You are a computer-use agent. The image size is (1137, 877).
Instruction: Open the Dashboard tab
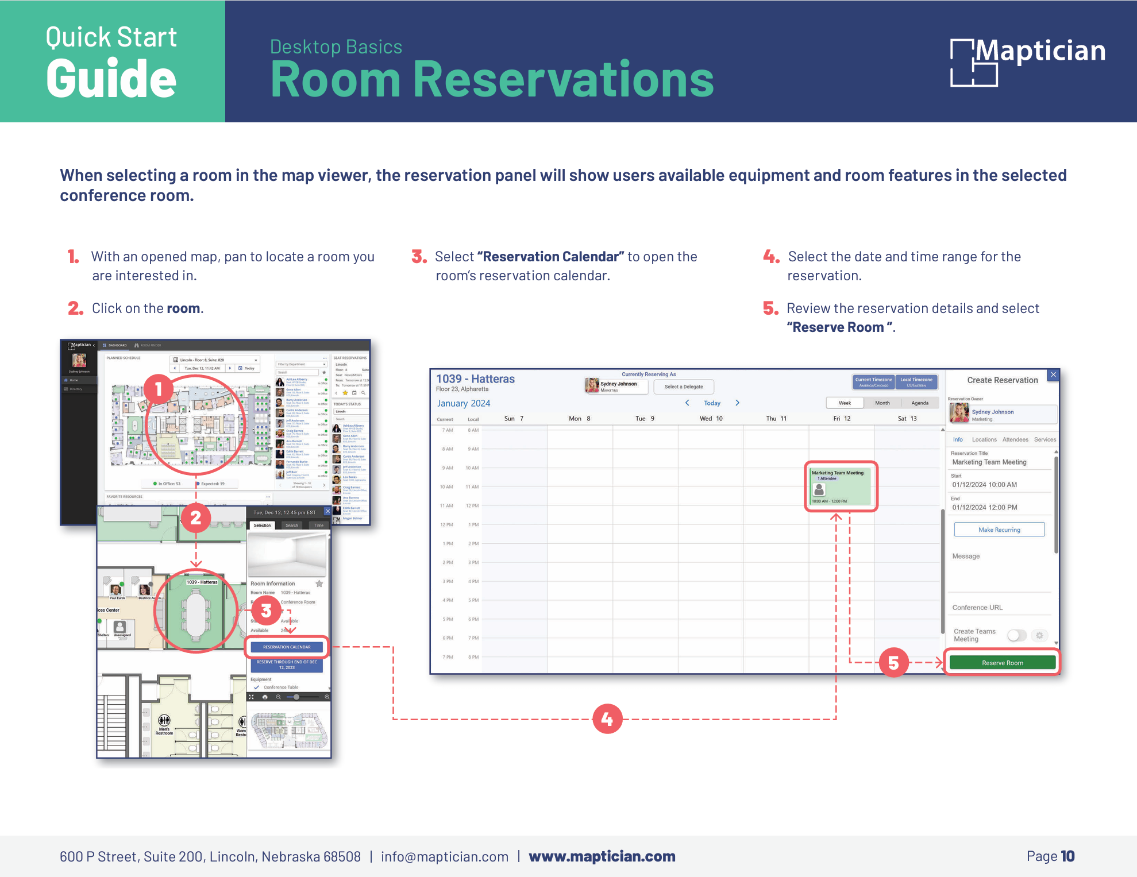(115, 345)
